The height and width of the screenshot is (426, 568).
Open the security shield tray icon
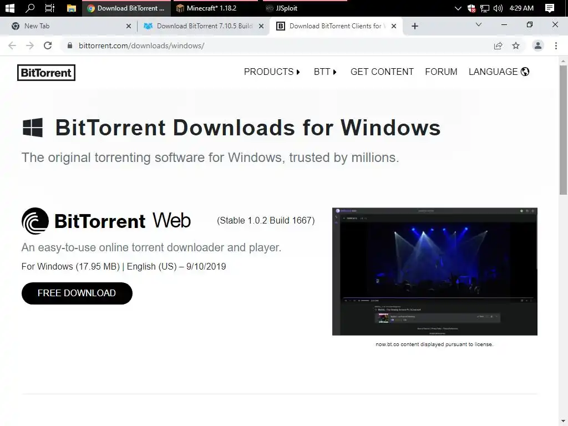[471, 8]
